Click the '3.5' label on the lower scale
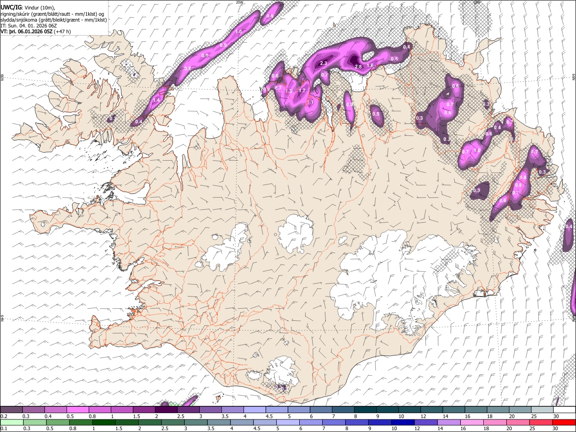576x432 pixels. coord(210,428)
